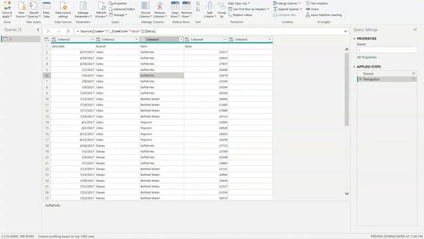Click the query Name input field

point(387,50)
